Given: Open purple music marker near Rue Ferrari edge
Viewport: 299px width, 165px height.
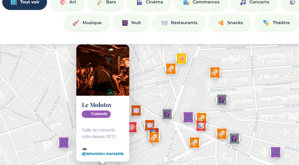Looking at the screenshot, I should 276,152.
